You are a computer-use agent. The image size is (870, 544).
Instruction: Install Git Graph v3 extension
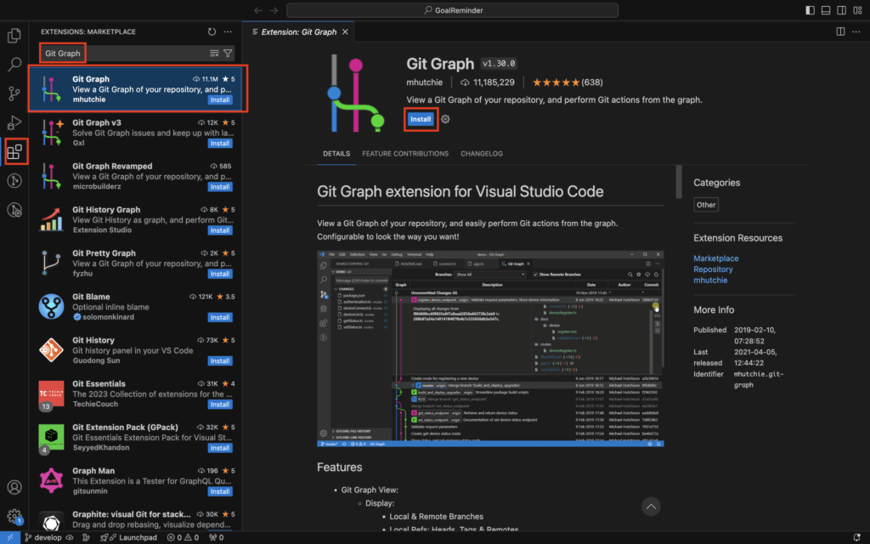[x=220, y=143]
